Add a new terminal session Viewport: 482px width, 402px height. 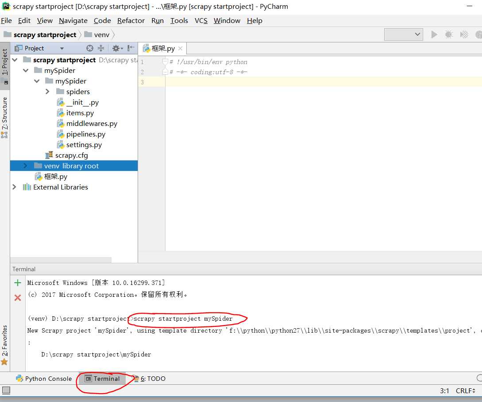pos(18,283)
